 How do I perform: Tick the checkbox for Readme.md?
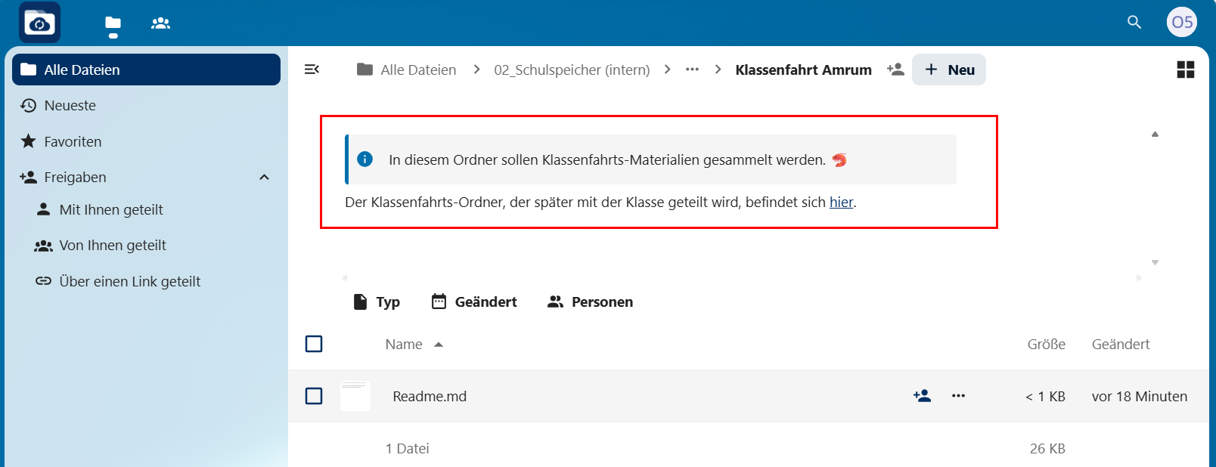tap(314, 396)
